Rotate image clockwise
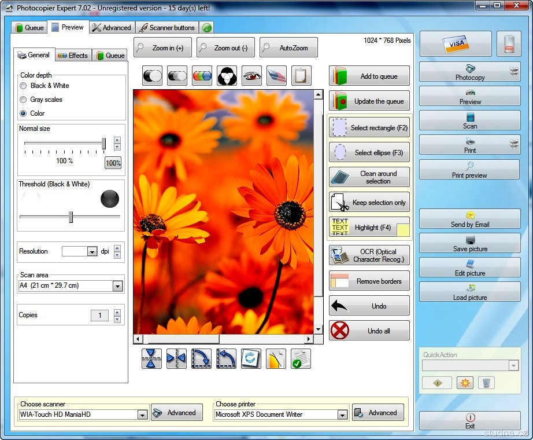Viewport: 533px width, 440px height. point(201,358)
